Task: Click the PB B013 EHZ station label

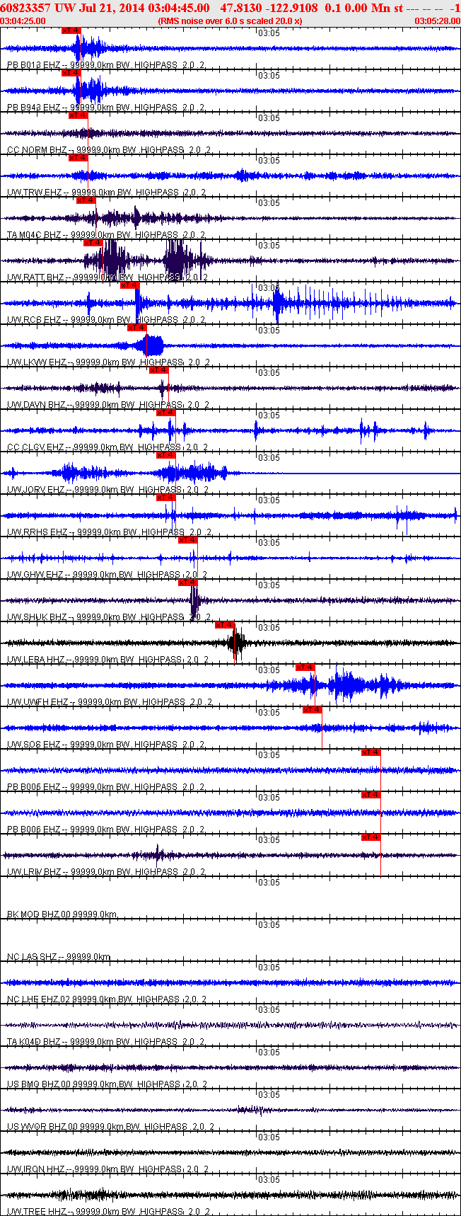Action: [x=106, y=65]
